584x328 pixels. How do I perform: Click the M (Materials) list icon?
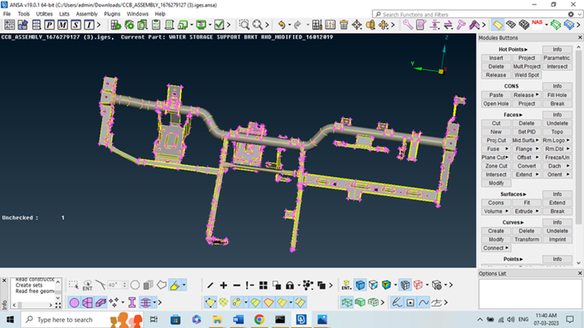coord(62,25)
